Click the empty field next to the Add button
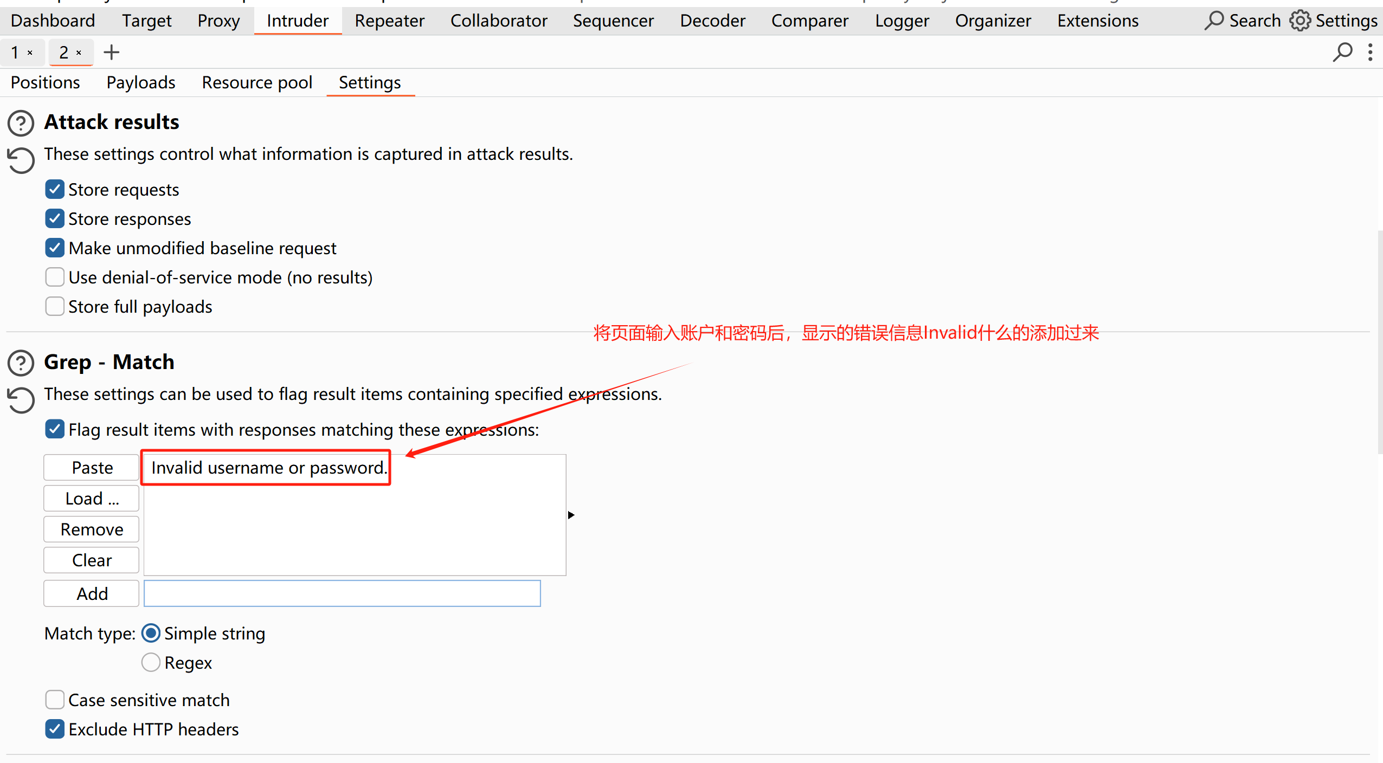This screenshot has height=763, width=1383. 342,594
